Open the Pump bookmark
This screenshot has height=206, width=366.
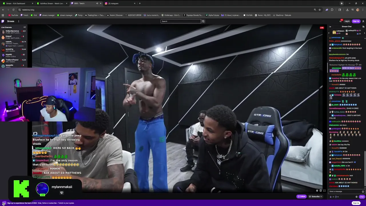(x=79, y=15)
